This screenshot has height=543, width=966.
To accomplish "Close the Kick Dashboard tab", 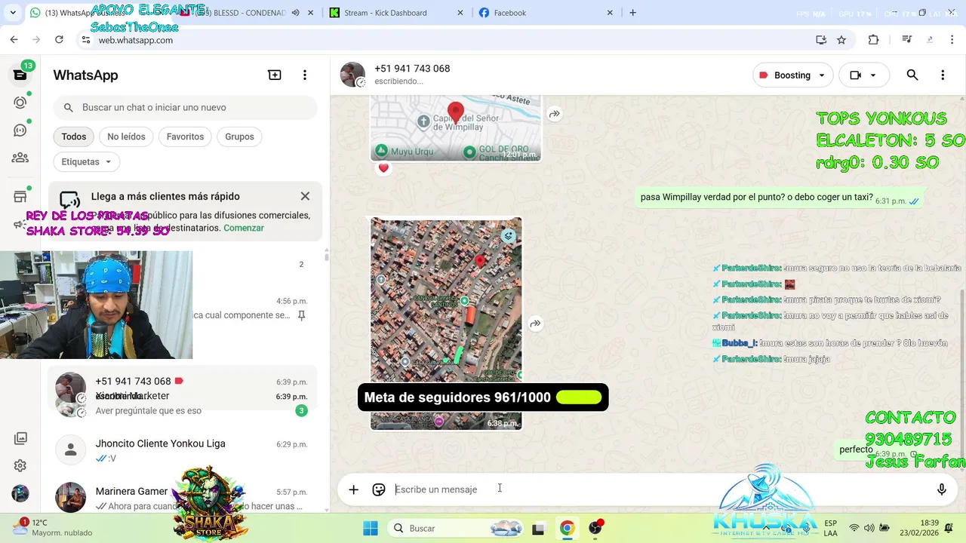I will (460, 13).
